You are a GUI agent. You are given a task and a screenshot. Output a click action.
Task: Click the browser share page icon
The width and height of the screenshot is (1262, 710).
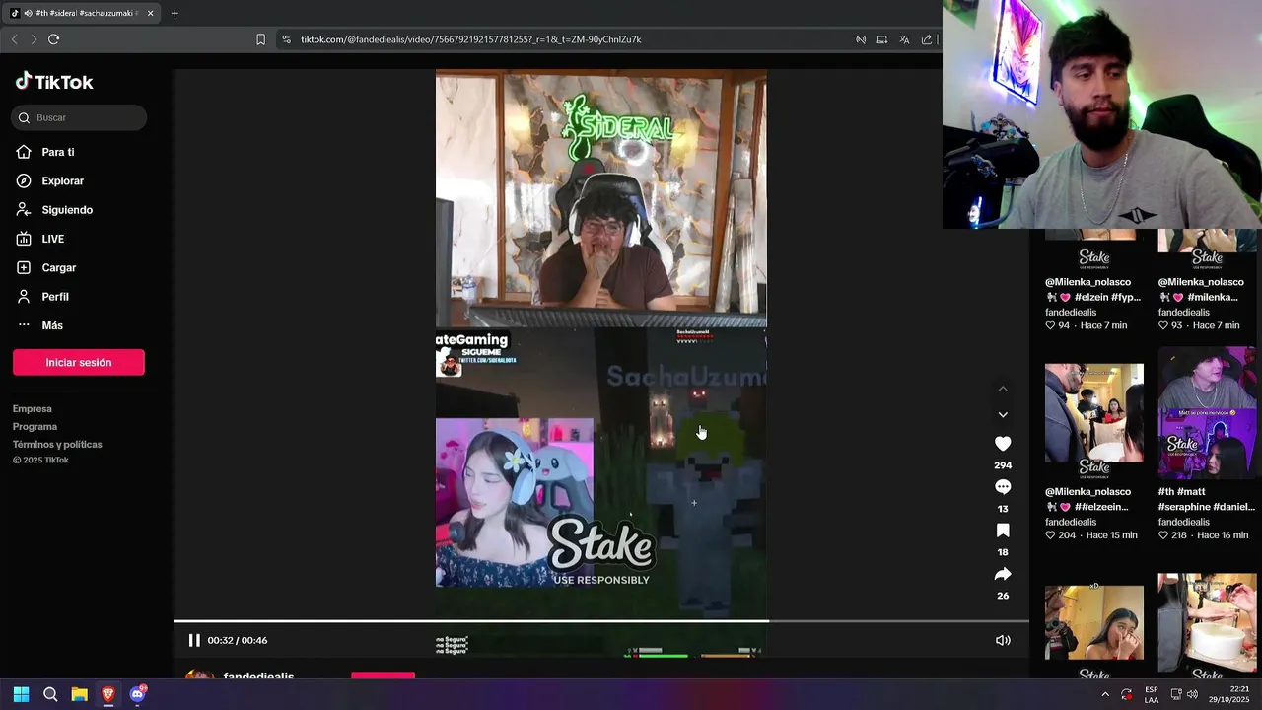coord(927,39)
